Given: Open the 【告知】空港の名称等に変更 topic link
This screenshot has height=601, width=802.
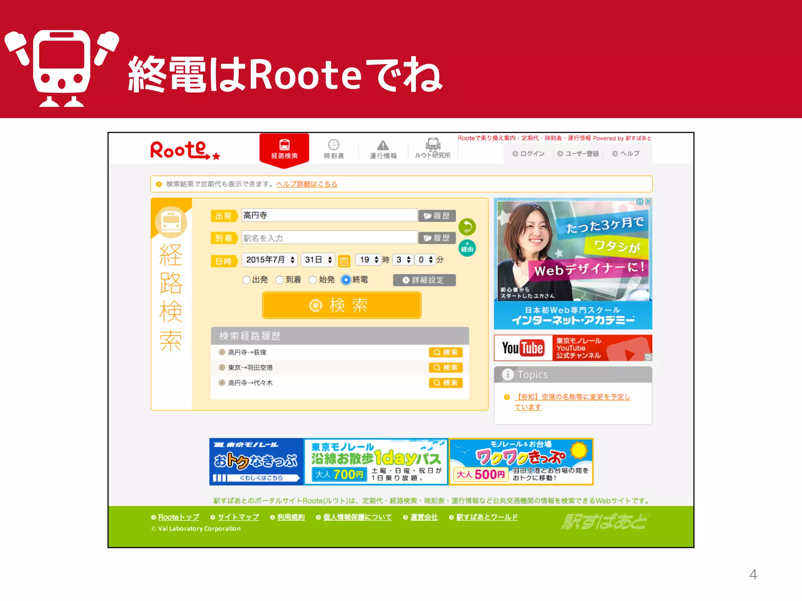Looking at the screenshot, I should (572, 402).
